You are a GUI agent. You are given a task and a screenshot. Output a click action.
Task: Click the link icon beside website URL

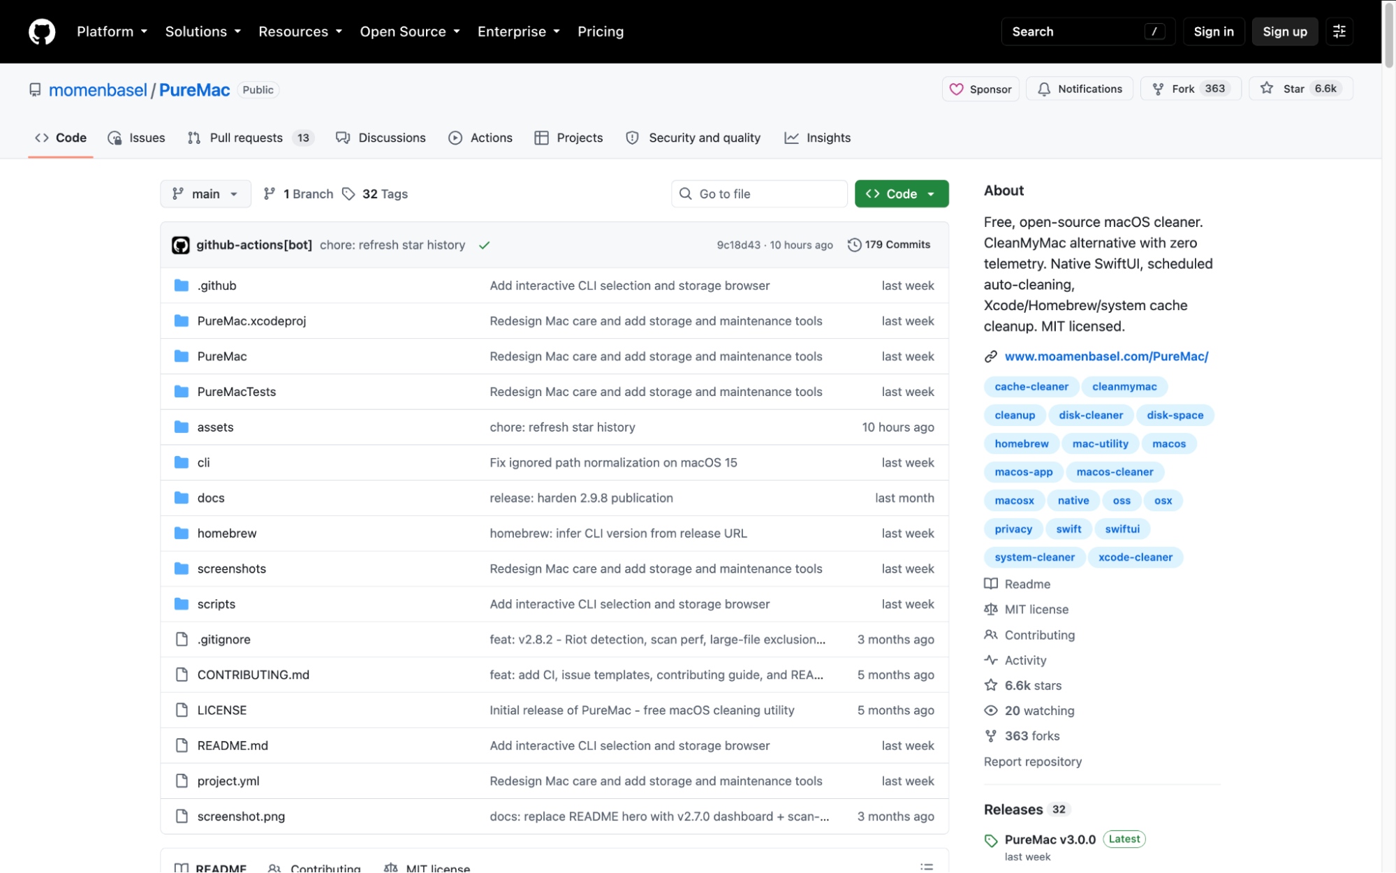point(990,356)
